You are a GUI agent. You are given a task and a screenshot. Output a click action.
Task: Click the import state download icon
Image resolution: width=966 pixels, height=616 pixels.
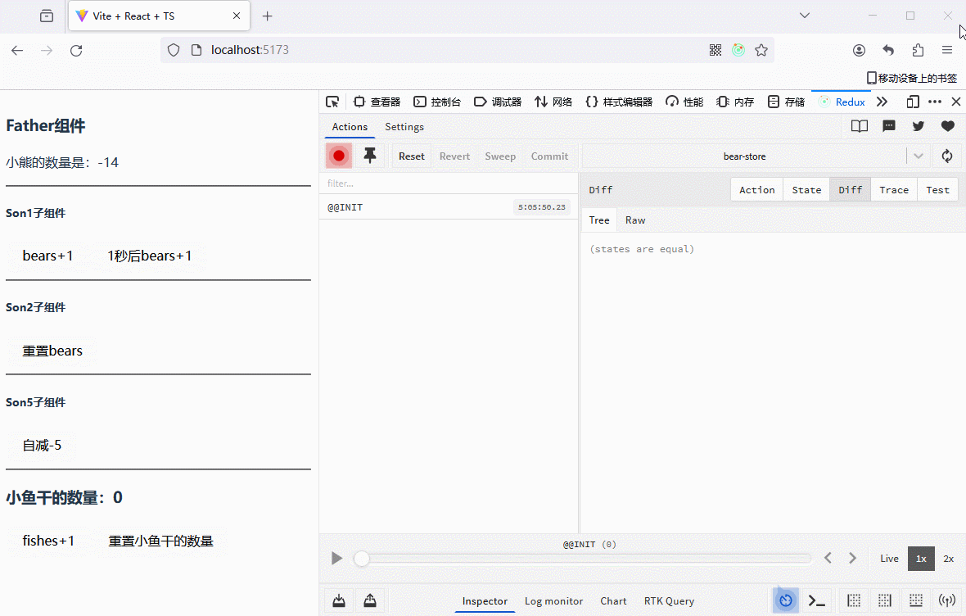[x=339, y=600]
